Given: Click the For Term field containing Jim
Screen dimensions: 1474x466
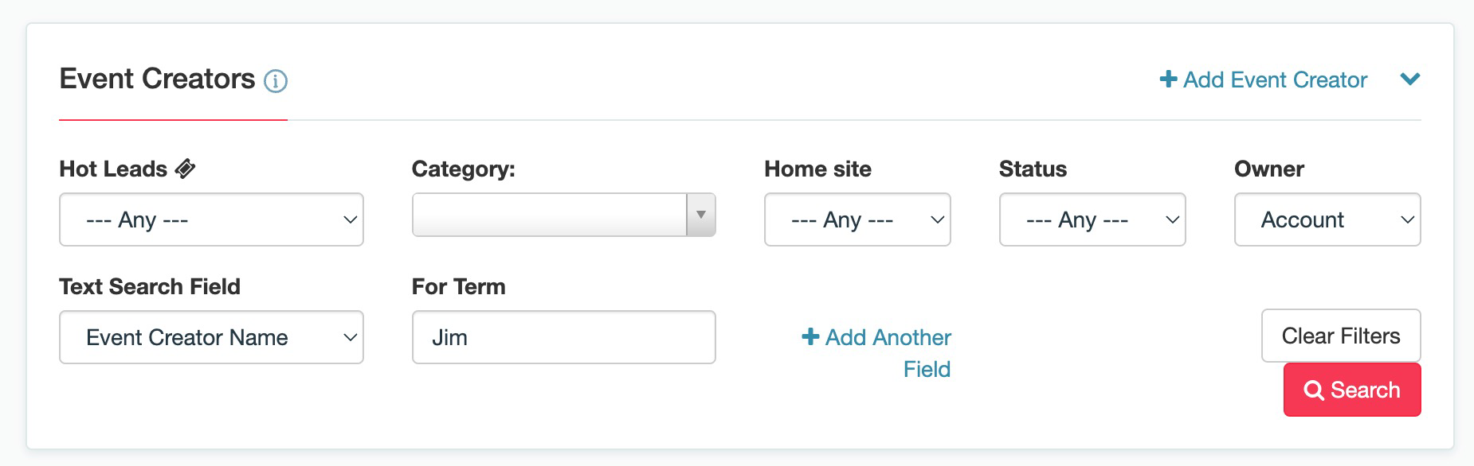Looking at the screenshot, I should coord(564,337).
